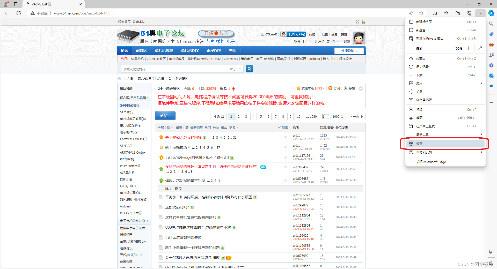Open 历史记录 from the menu
The height and width of the screenshot is (269, 497).
point(445,67)
